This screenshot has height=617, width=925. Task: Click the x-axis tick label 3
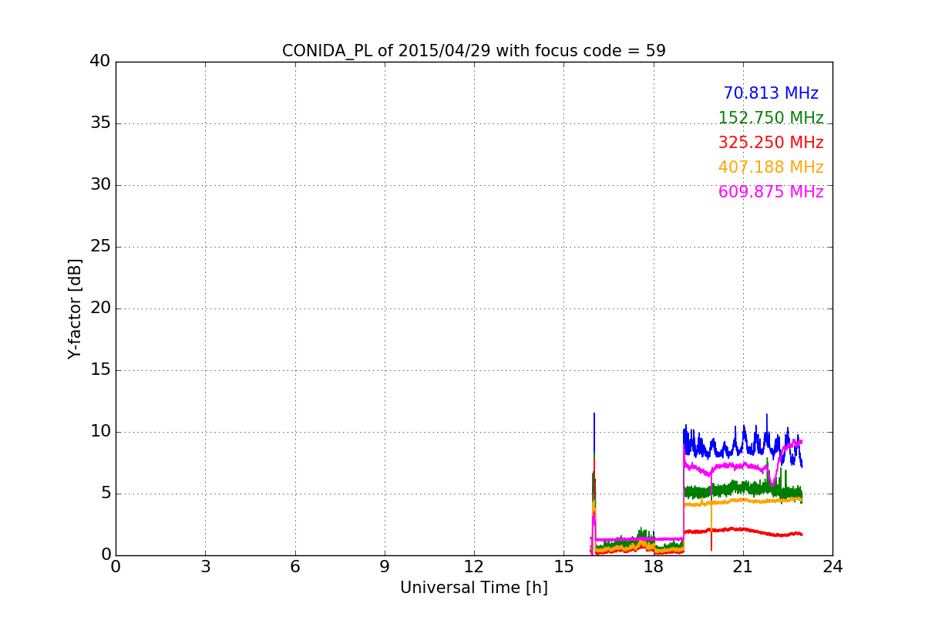[205, 567]
